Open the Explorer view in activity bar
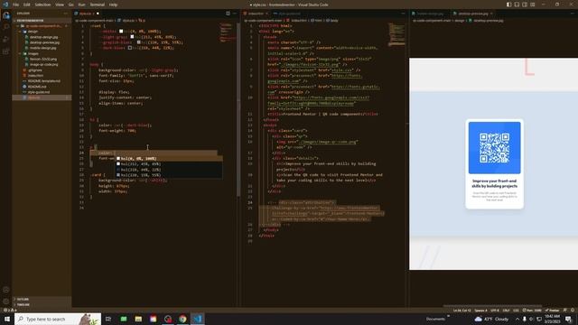The width and height of the screenshot is (578, 325). (6, 15)
